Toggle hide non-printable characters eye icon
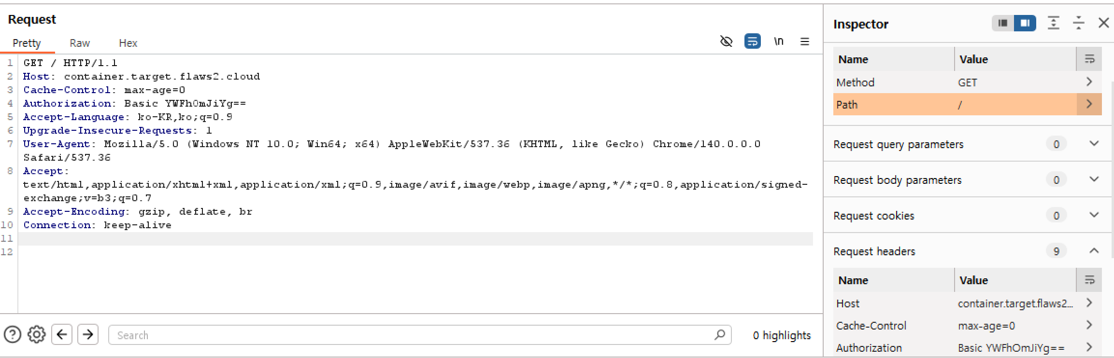This screenshot has height=358, width=1114. pyautogui.click(x=726, y=41)
